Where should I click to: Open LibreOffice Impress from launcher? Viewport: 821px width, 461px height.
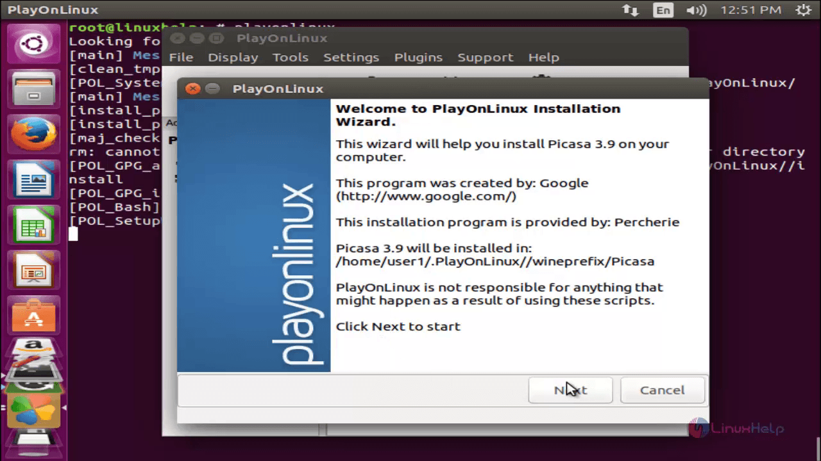33,270
